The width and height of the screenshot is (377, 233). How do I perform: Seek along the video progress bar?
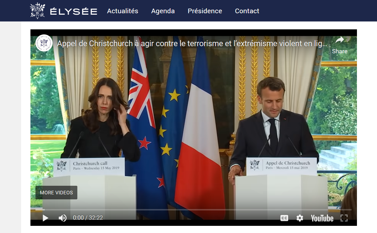point(194,210)
